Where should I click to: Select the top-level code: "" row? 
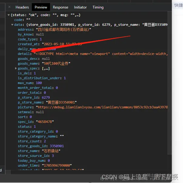coord(22,20)
